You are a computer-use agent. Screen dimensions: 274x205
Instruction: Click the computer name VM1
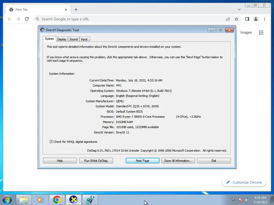tap(119, 85)
